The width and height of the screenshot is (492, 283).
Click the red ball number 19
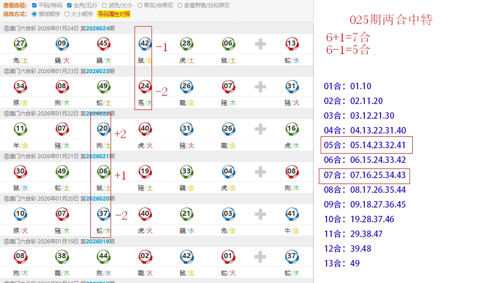click(145, 172)
